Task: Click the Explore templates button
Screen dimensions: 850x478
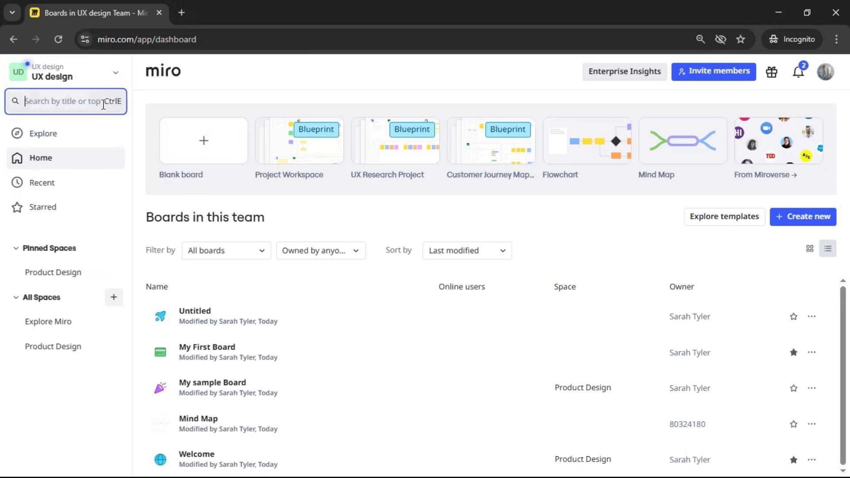Action: [x=724, y=216]
